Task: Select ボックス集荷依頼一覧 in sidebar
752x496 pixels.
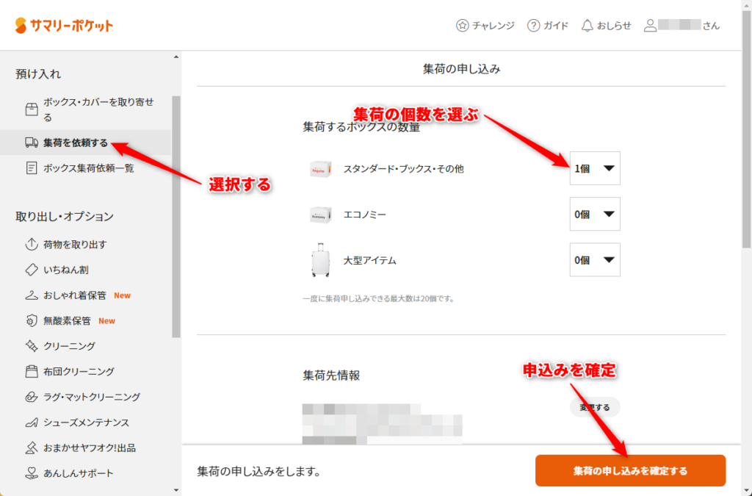Action: (88, 168)
